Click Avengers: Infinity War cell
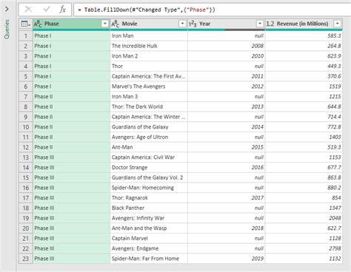 (149, 218)
